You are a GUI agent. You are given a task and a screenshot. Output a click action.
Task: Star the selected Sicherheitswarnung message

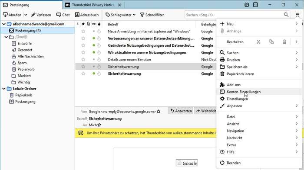tap(83, 67)
